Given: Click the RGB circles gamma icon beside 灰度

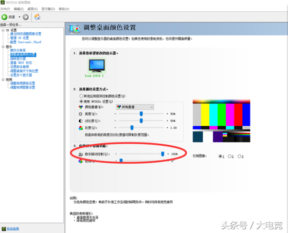Looking at the screenshot, I should coord(81,128).
